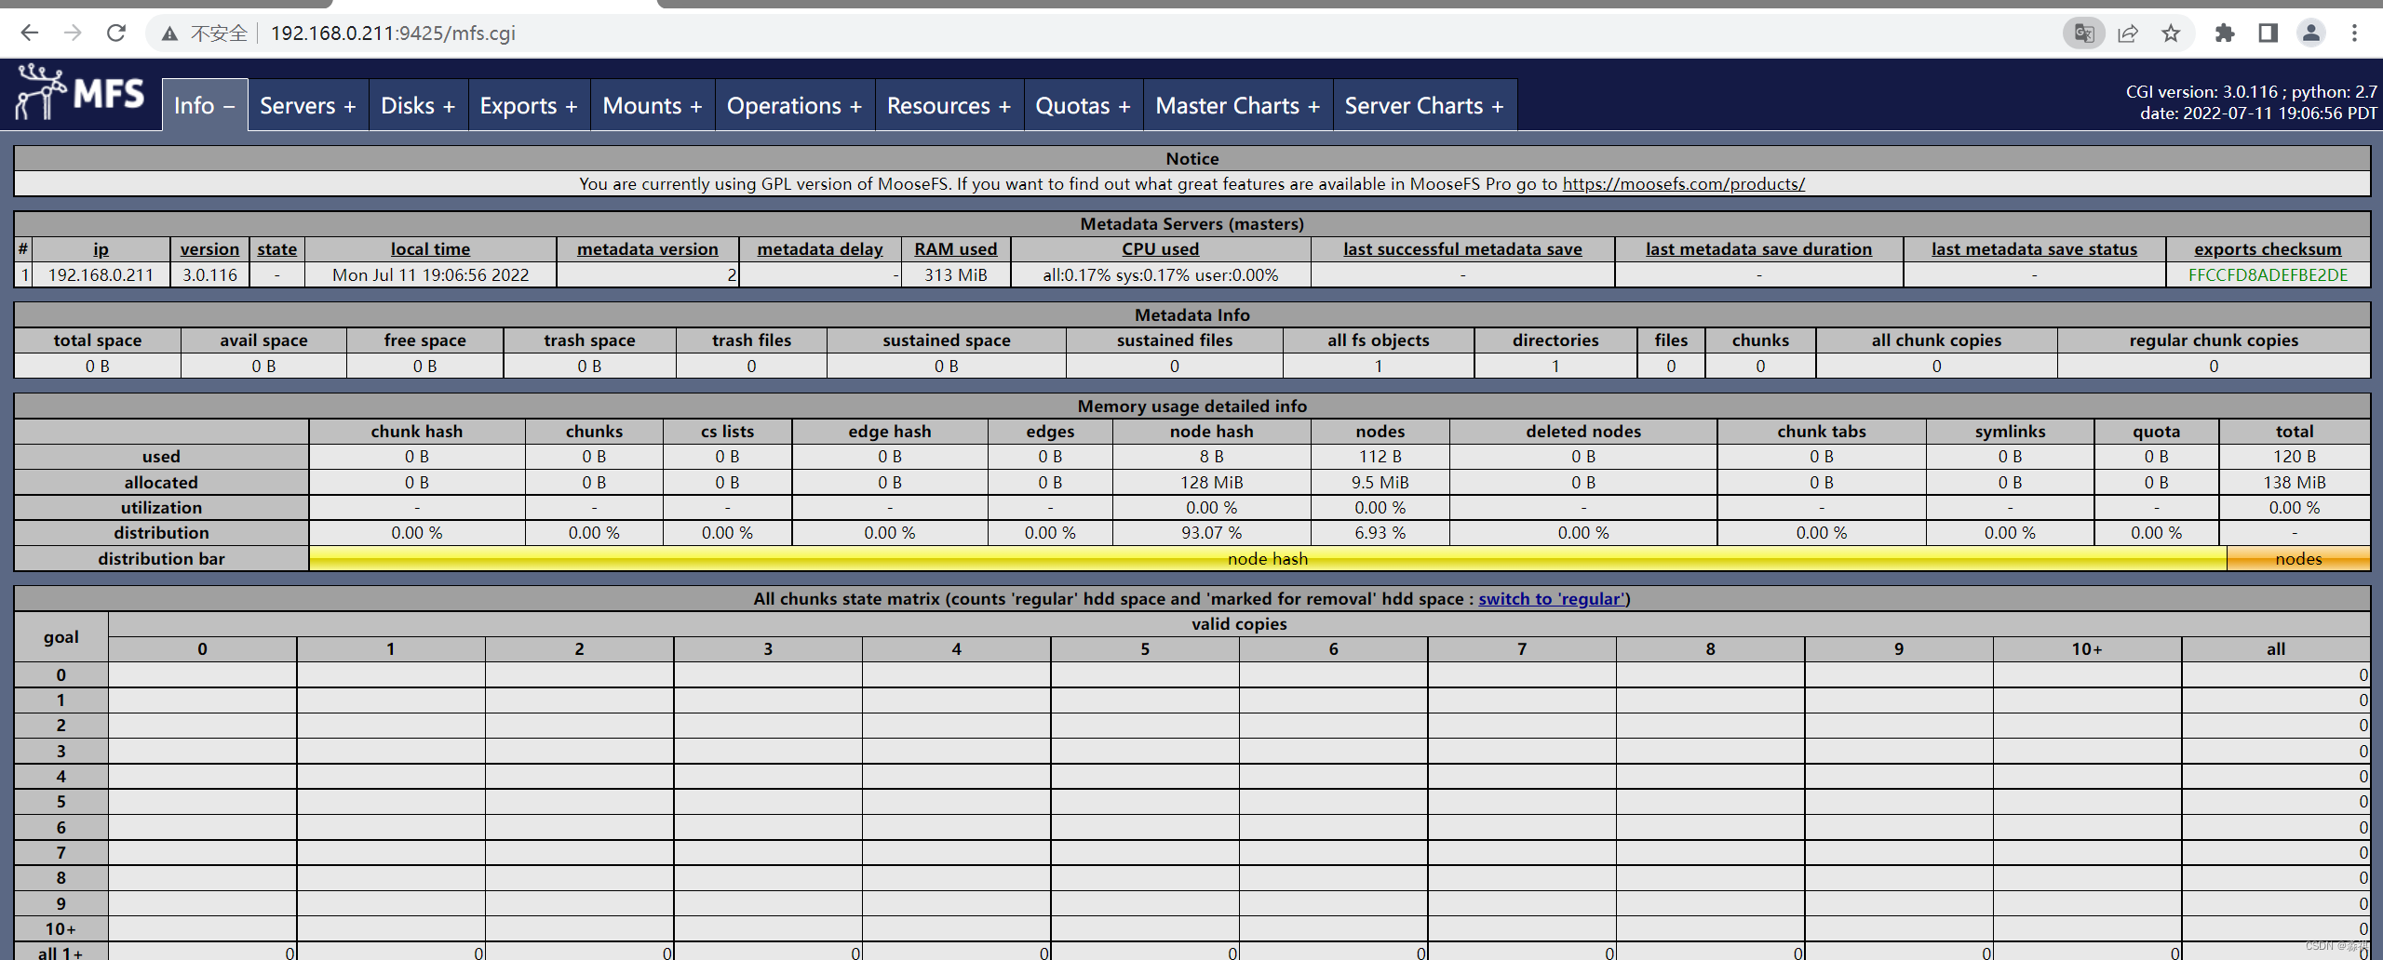Click the 'valid copies' matrix header
This screenshot has width=2383, height=960.
pyautogui.click(x=1239, y=623)
